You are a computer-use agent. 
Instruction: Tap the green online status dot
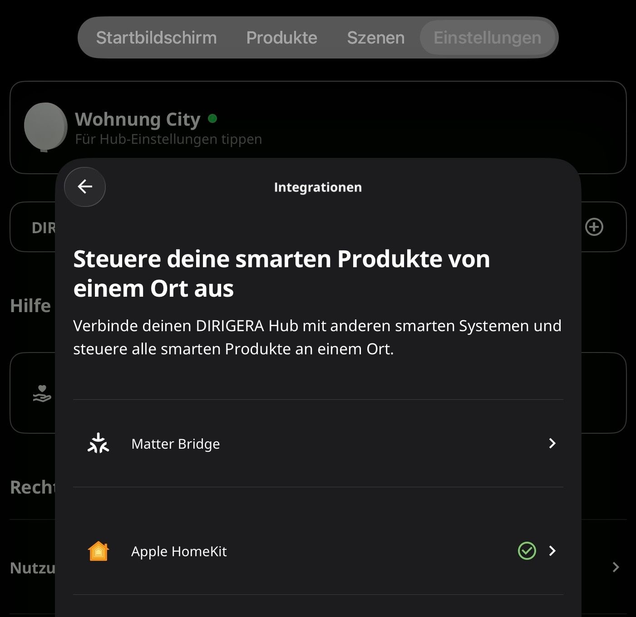point(212,119)
